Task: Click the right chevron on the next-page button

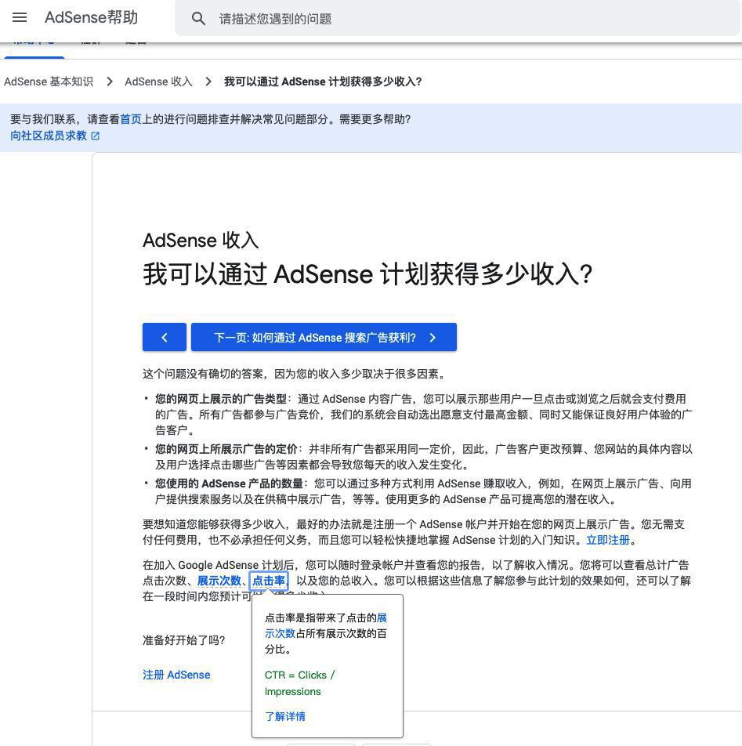Action: 433,338
